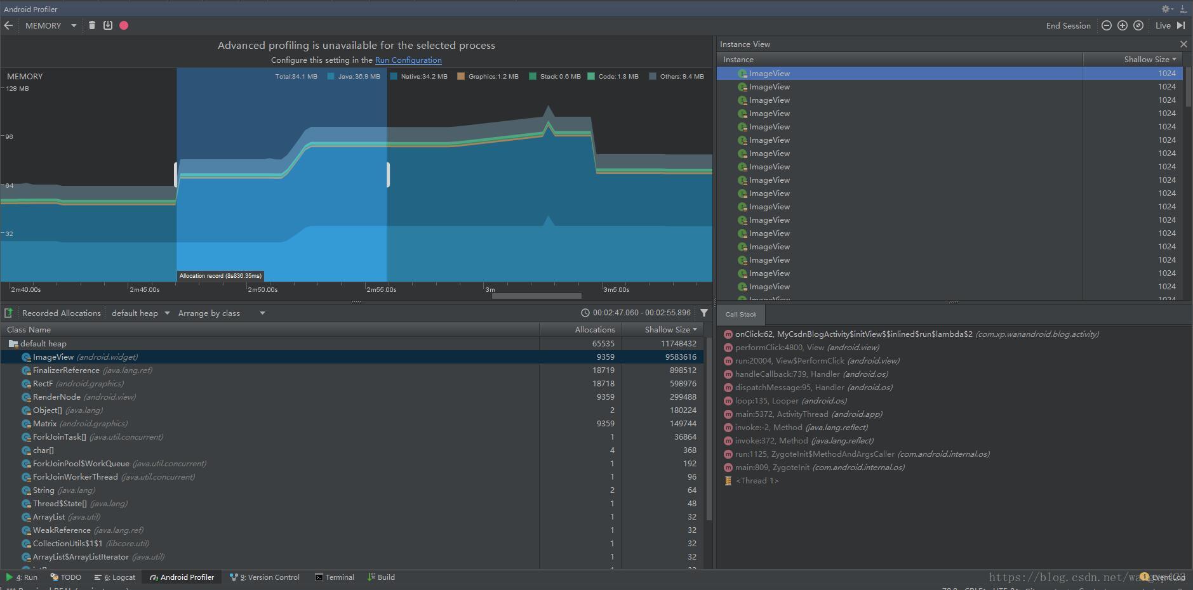
Task: Open dispatchMessage:95 stack frame
Action: point(808,388)
